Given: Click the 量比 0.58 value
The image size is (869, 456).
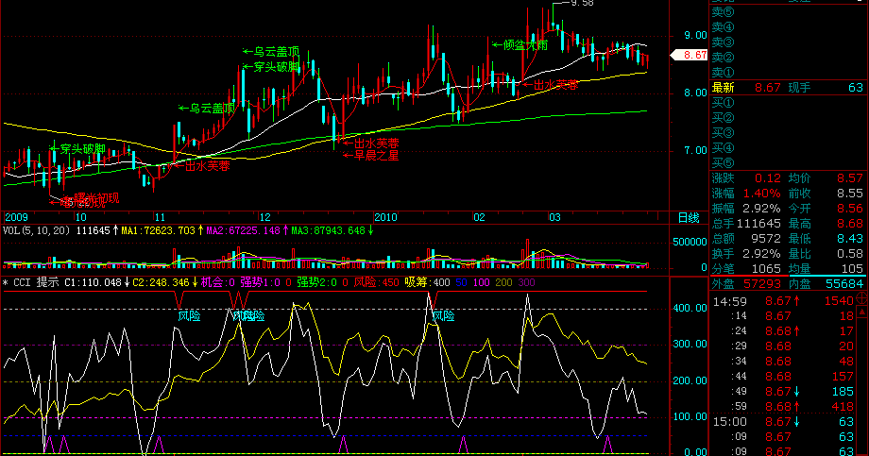Looking at the screenshot, I should pos(850,254).
